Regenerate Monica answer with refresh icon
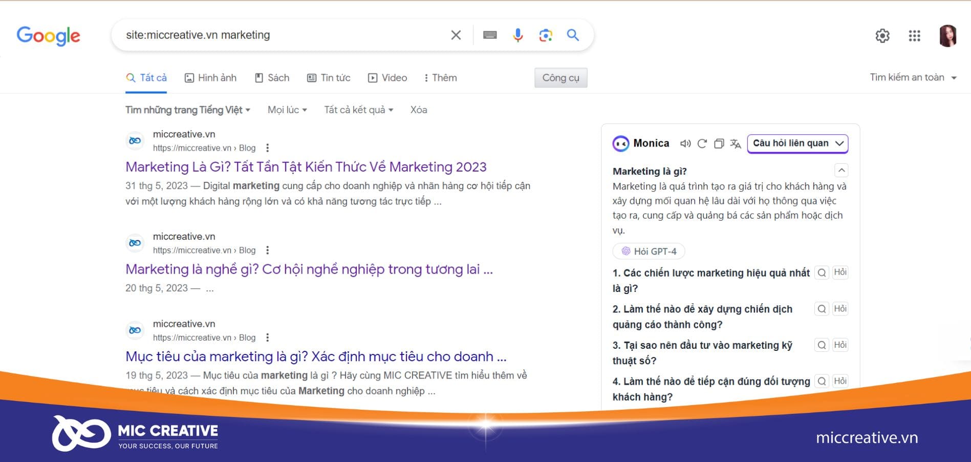Image resolution: width=971 pixels, height=462 pixels. click(702, 143)
